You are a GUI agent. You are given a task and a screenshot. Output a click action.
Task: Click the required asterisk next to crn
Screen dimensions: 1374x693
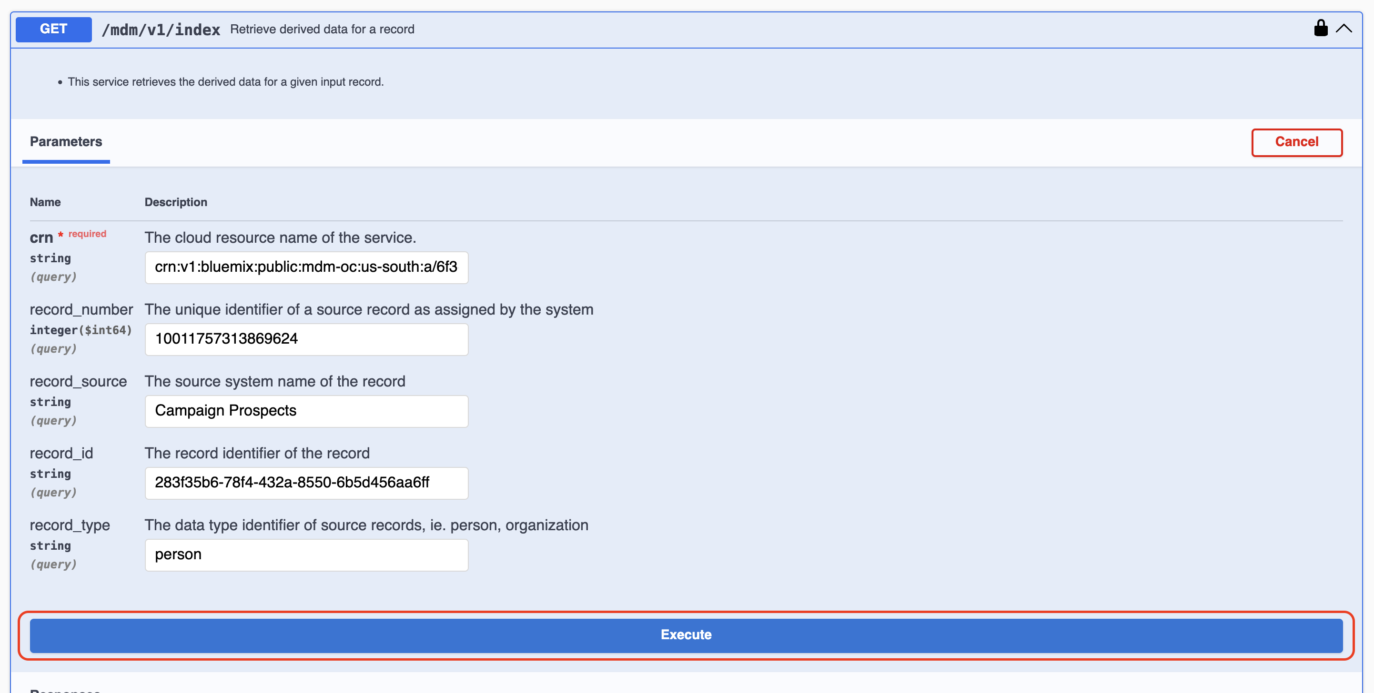61,234
